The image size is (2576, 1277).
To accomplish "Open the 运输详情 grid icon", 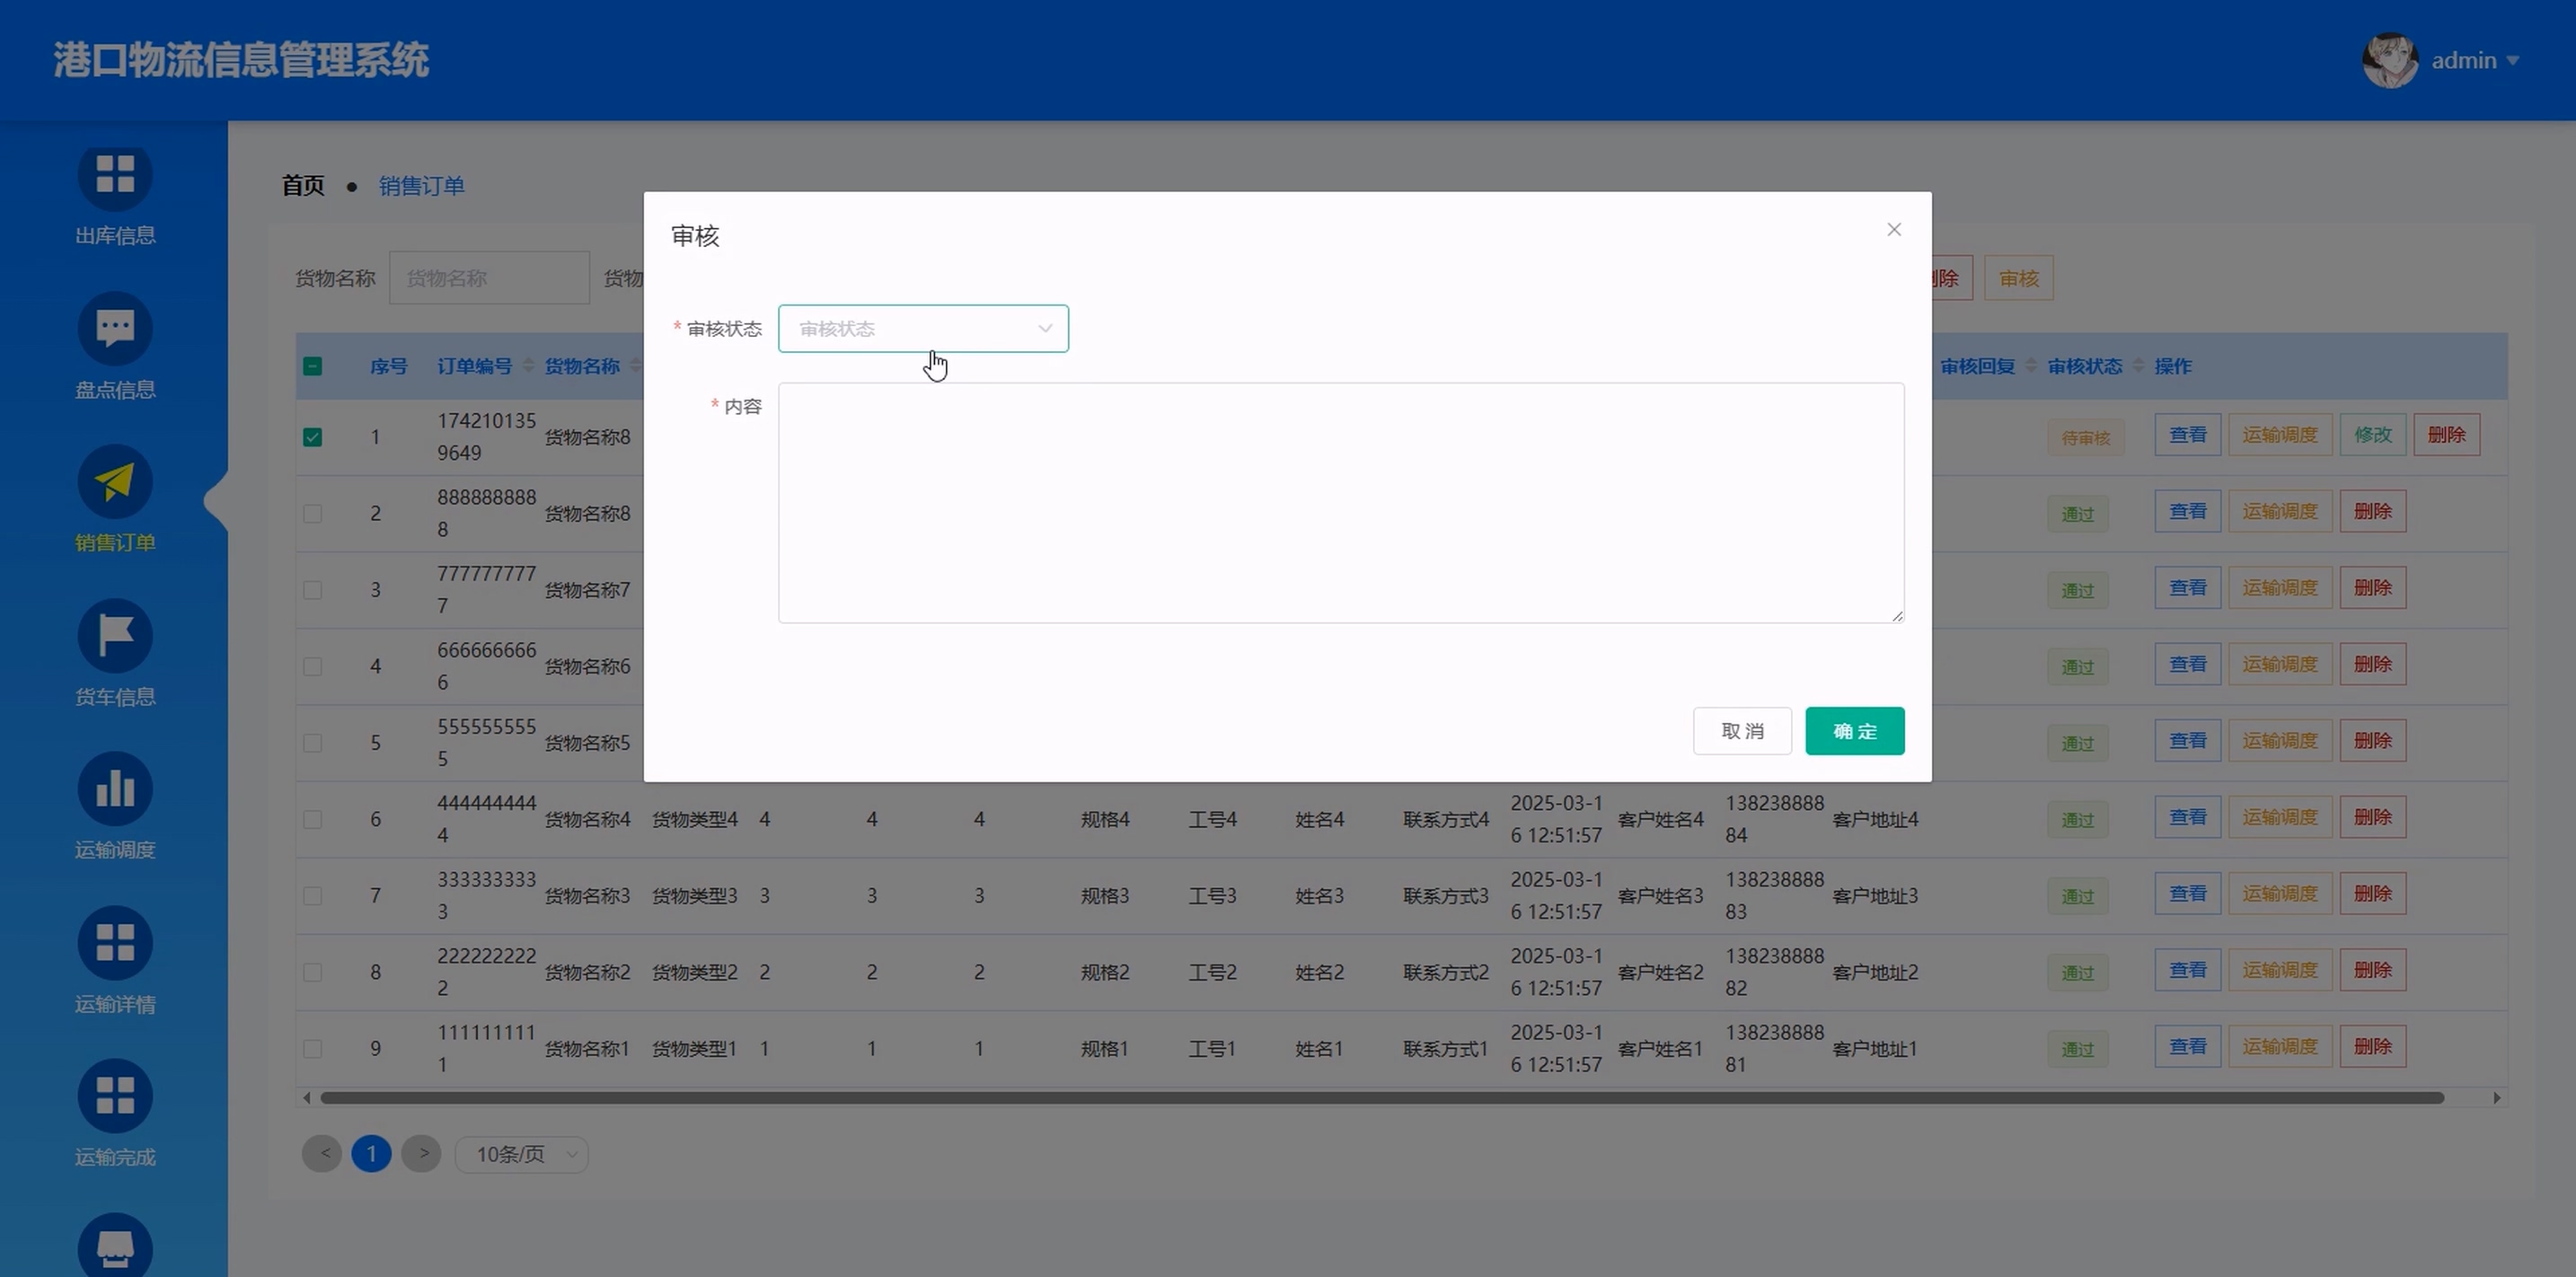I will [115, 943].
